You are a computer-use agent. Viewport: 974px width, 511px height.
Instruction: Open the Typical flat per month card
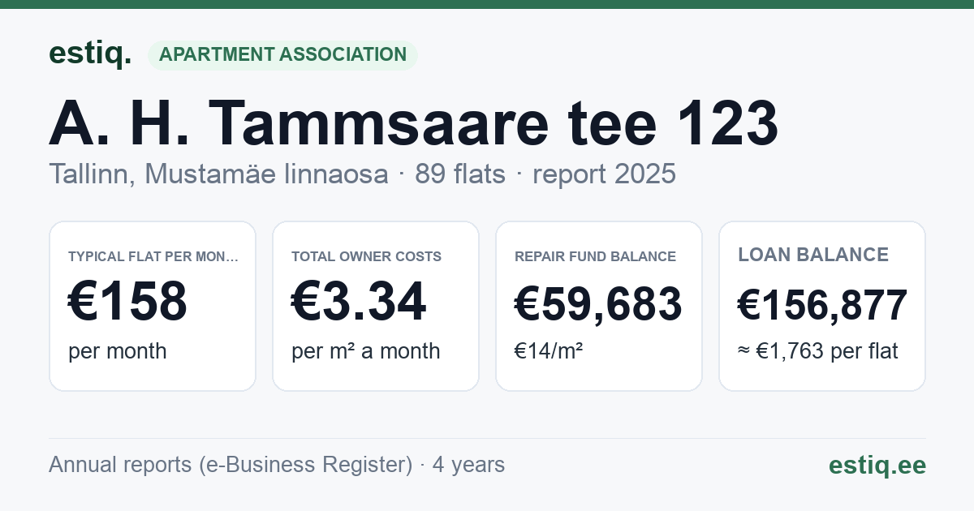pyautogui.click(x=153, y=306)
